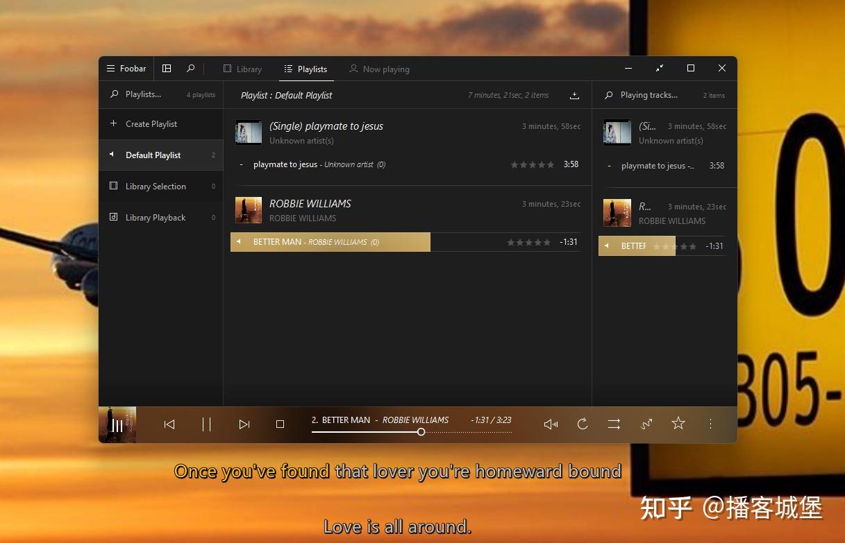Open the volume control icon

click(x=551, y=424)
